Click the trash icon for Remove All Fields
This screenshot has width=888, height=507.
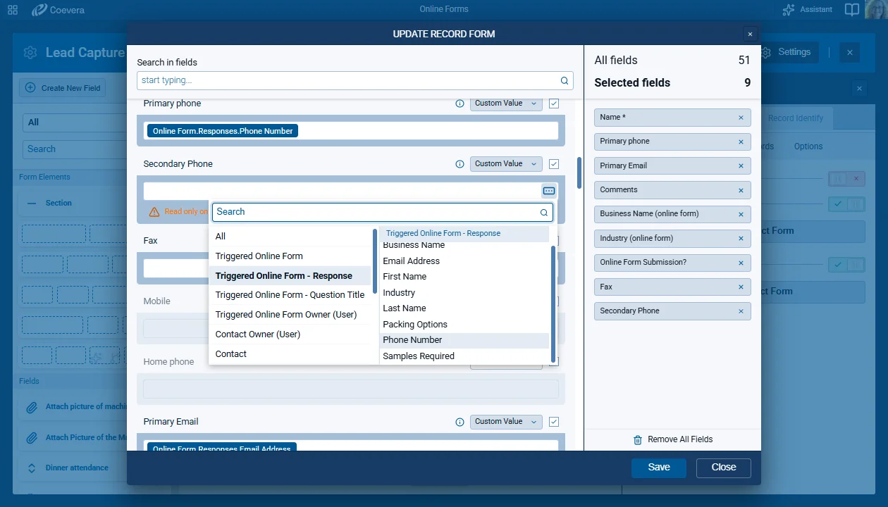point(638,439)
